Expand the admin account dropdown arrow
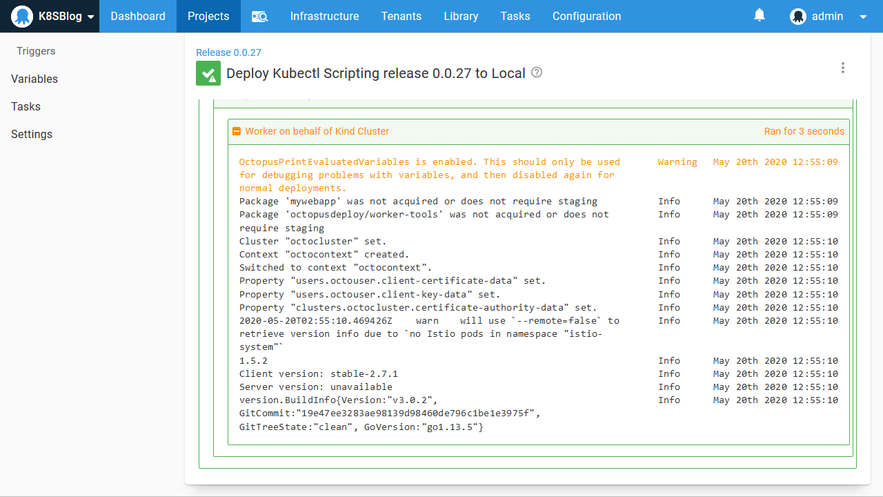This screenshot has width=883, height=497. tap(863, 17)
